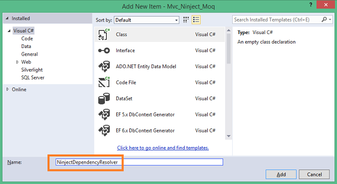Click the template list scrollbar down arrow

pyautogui.click(x=229, y=136)
